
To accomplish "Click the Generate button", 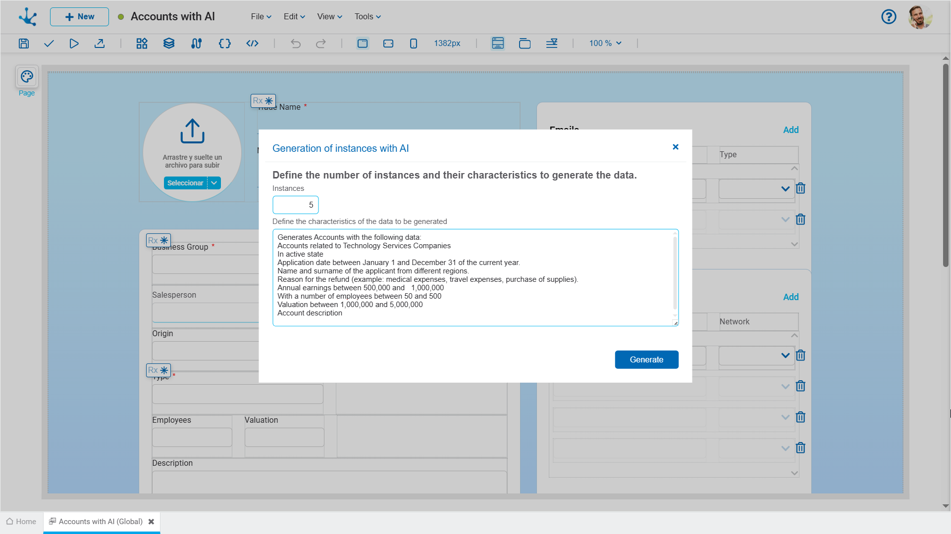I will coord(646,359).
